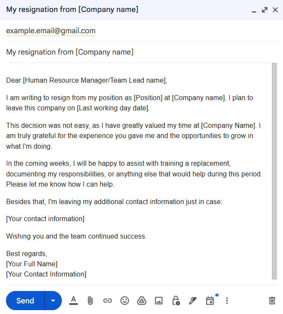Open more options three-dot menu
This screenshot has height=314, width=283.
pyautogui.click(x=227, y=300)
